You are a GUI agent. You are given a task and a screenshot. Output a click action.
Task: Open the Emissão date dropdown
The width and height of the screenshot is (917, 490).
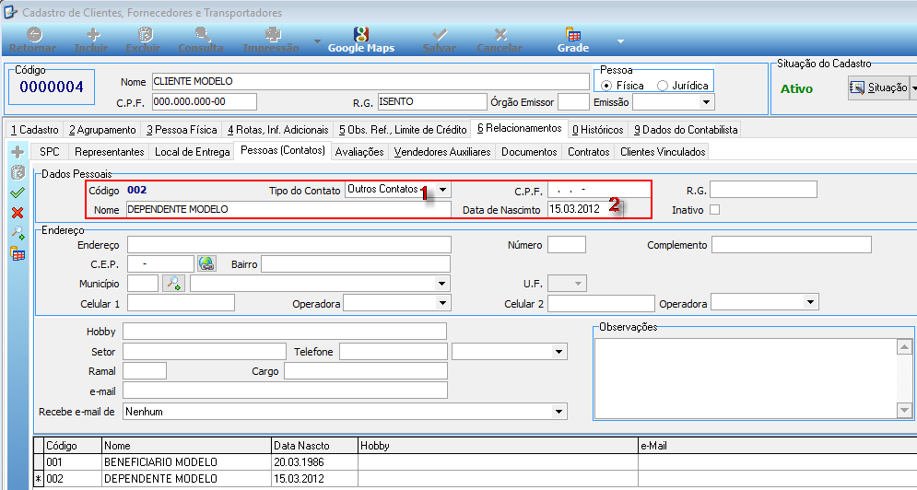pyautogui.click(x=707, y=102)
